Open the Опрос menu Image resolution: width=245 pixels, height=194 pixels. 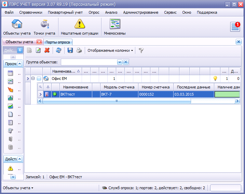coord(94,12)
